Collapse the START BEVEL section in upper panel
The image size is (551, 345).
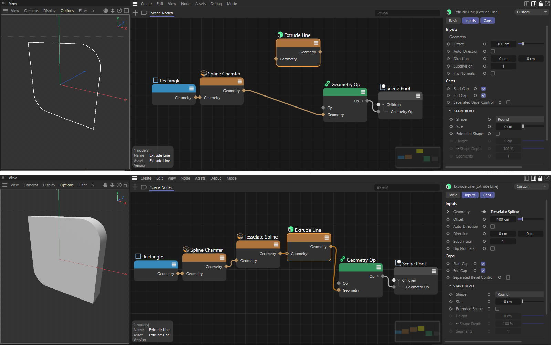tap(450, 111)
